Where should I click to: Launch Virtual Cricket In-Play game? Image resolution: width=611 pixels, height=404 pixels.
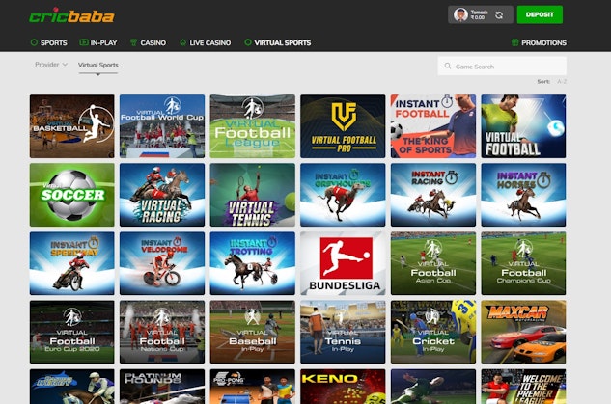[433, 332]
